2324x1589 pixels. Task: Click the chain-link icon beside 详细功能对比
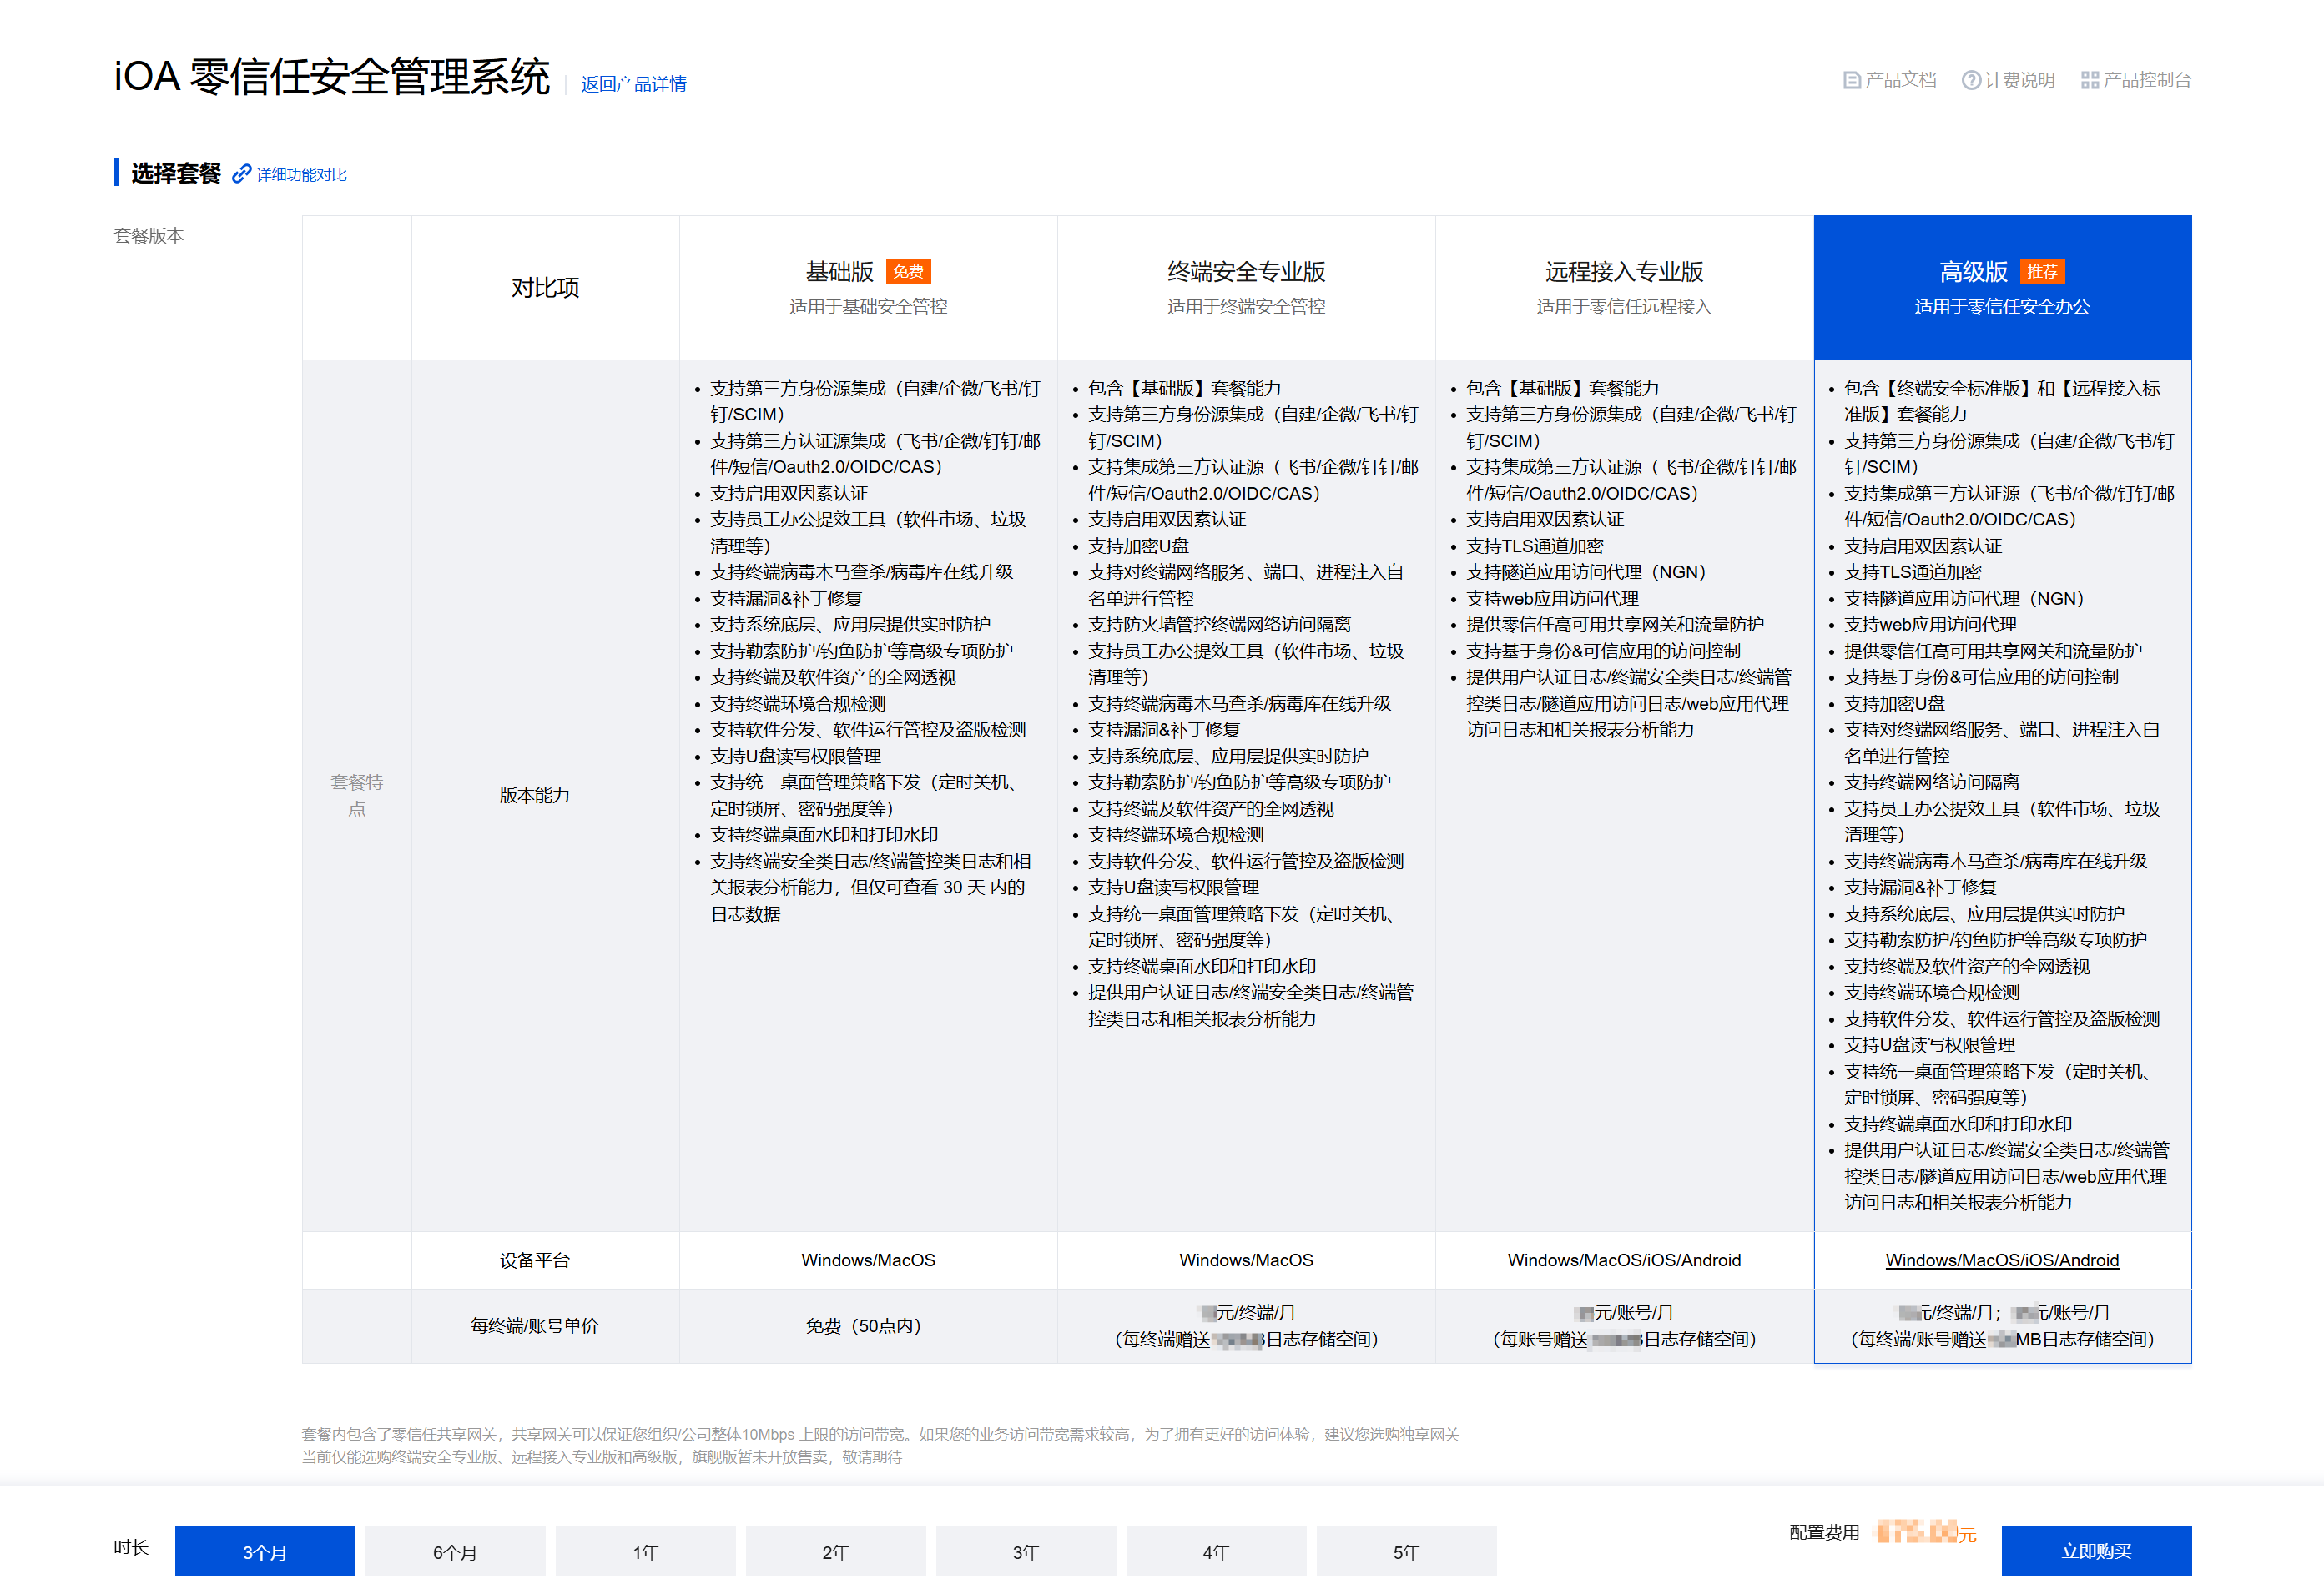pyautogui.click(x=241, y=173)
